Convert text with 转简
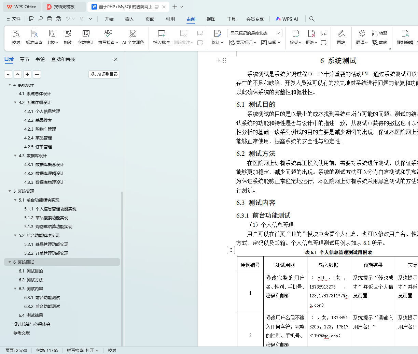Screen dimensions: 418x354 click(x=379, y=43)
